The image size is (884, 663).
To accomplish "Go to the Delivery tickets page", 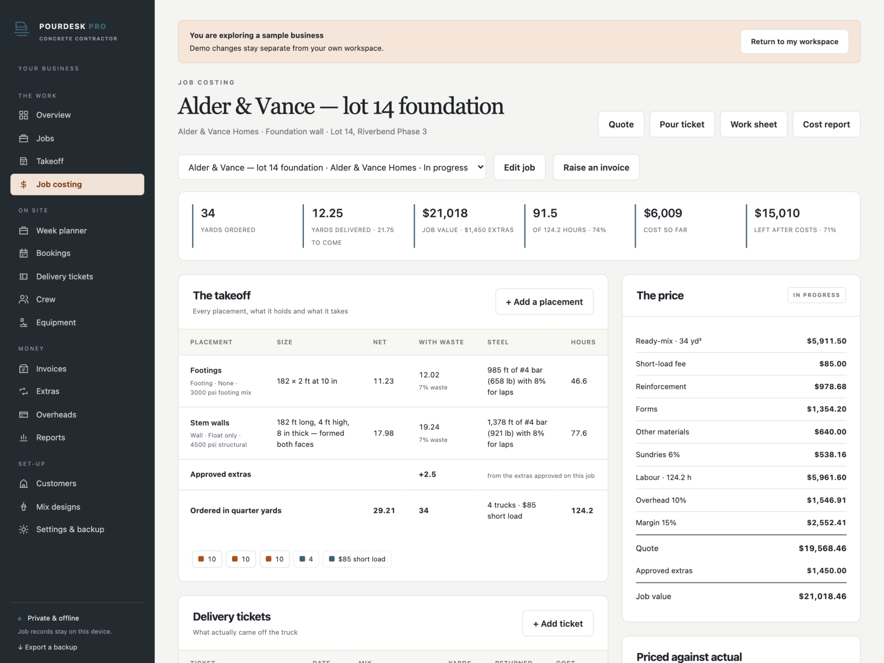I will pyautogui.click(x=77, y=277).
